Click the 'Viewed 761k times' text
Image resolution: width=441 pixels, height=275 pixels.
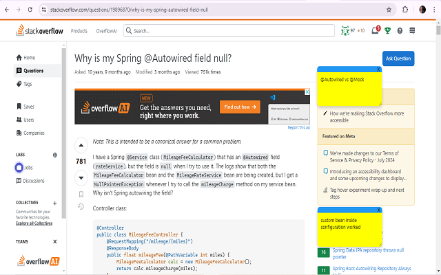point(203,71)
